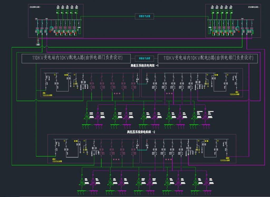
Task: Select the leftmost green transformer symbol in 构架 -2
Action: (82, 182)
